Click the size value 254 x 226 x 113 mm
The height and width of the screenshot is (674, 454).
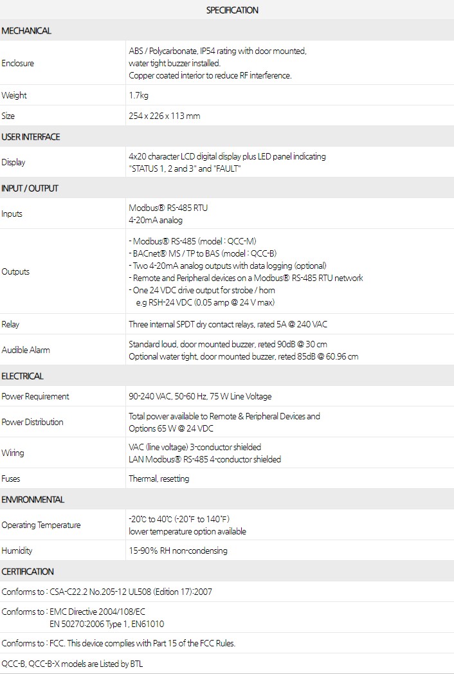click(164, 116)
